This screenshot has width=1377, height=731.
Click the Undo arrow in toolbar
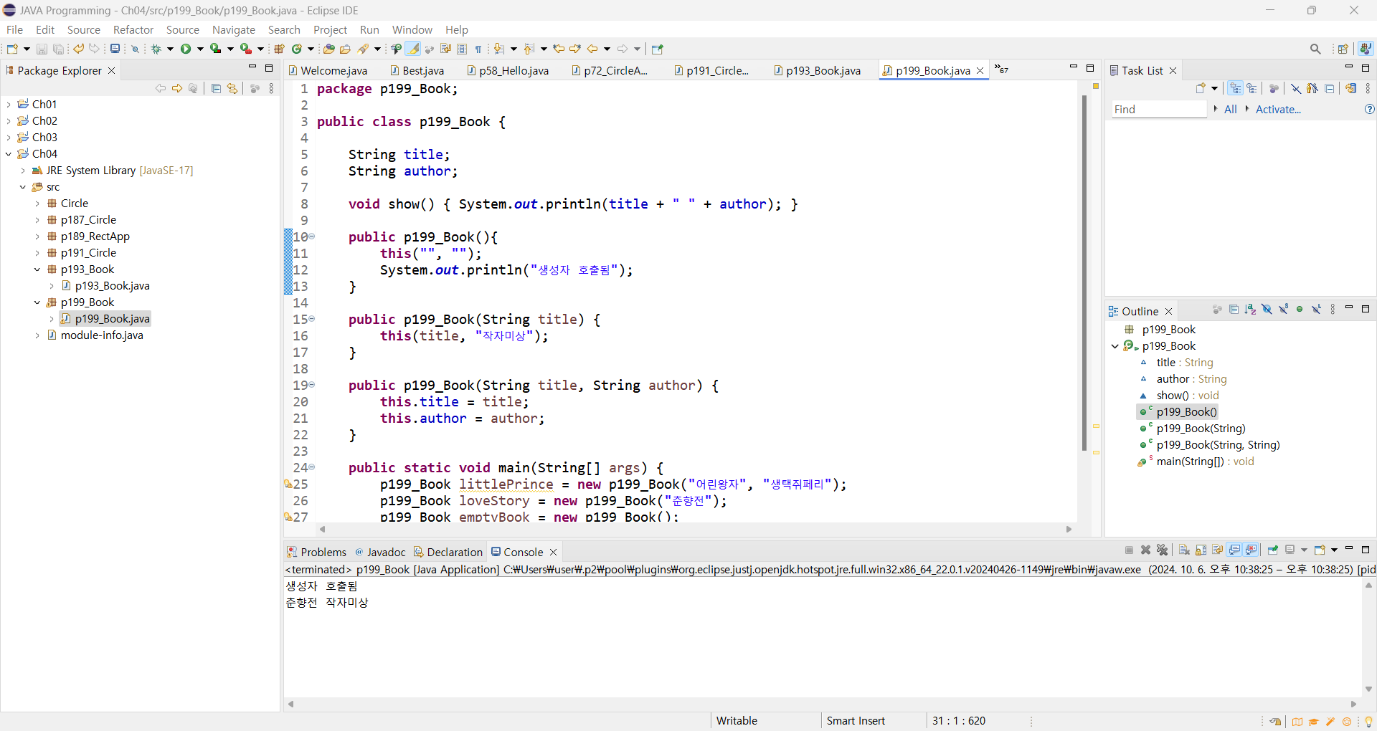tap(78, 49)
